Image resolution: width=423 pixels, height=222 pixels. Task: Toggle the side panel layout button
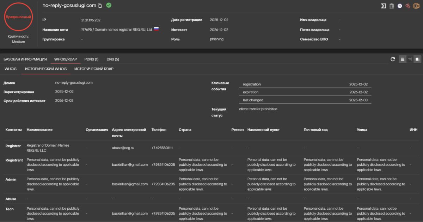[417, 59]
